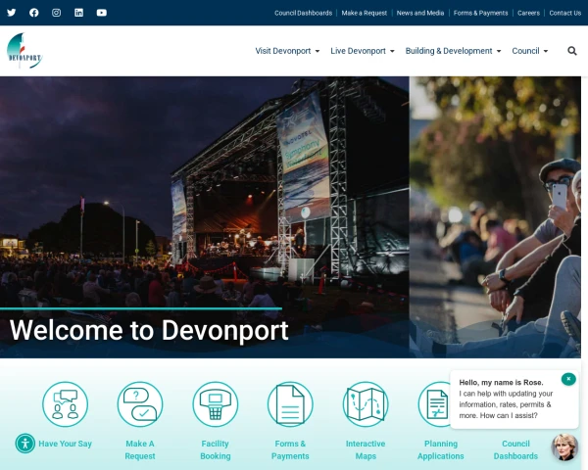This screenshot has height=470, width=588.
Task: Go to Council Dashboards in top bar
Action: click(x=303, y=13)
